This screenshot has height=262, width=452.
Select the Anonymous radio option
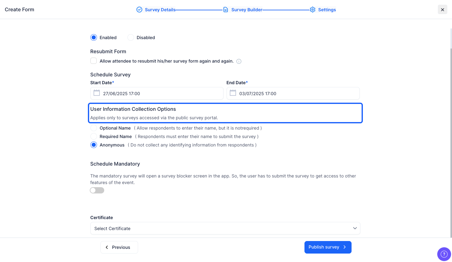(94, 145)
